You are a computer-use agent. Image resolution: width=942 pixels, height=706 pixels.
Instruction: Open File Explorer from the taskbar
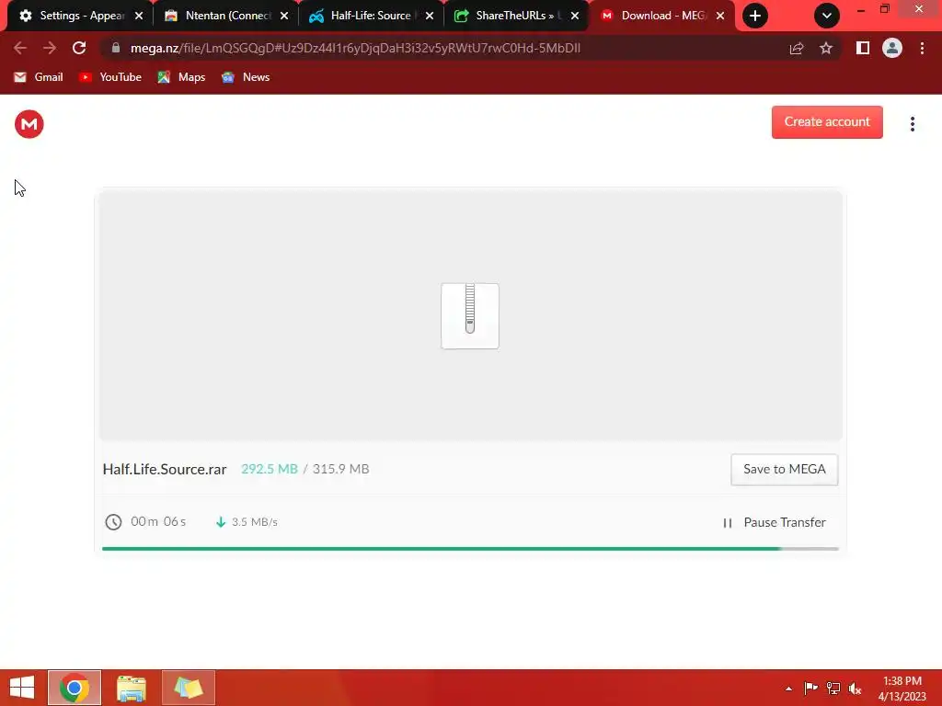click(x=132, y=688)
